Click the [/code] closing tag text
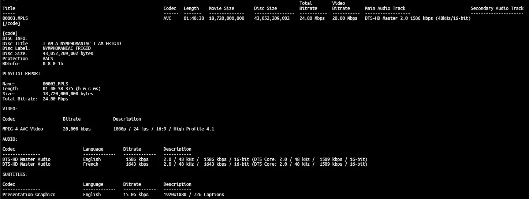This screenshot has height=199, width=529. 11,23
